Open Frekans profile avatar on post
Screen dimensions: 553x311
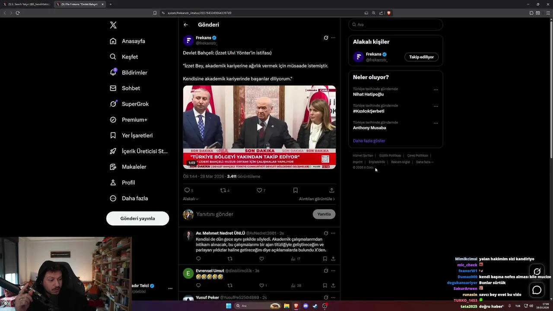(x=188, y=41)
